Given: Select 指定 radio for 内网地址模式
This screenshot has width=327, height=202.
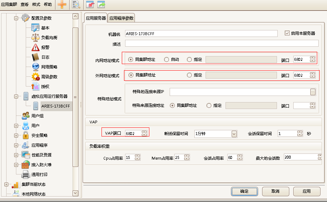Looking at the screenshot, I should point(189,60).
